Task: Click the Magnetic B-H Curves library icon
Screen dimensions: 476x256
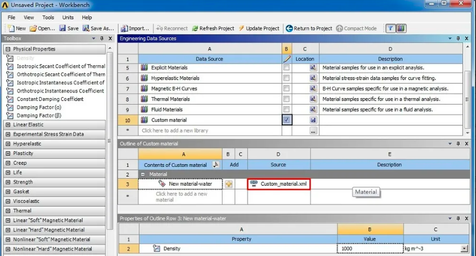Action: pos(144,89)
